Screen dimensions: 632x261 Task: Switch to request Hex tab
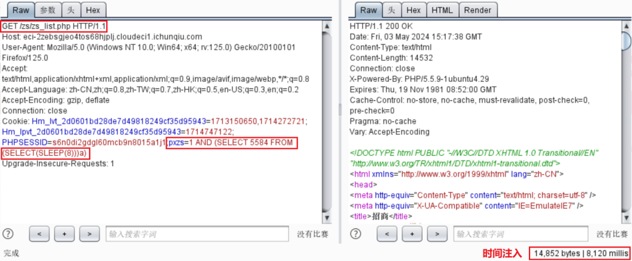click(x=94, y=9)
